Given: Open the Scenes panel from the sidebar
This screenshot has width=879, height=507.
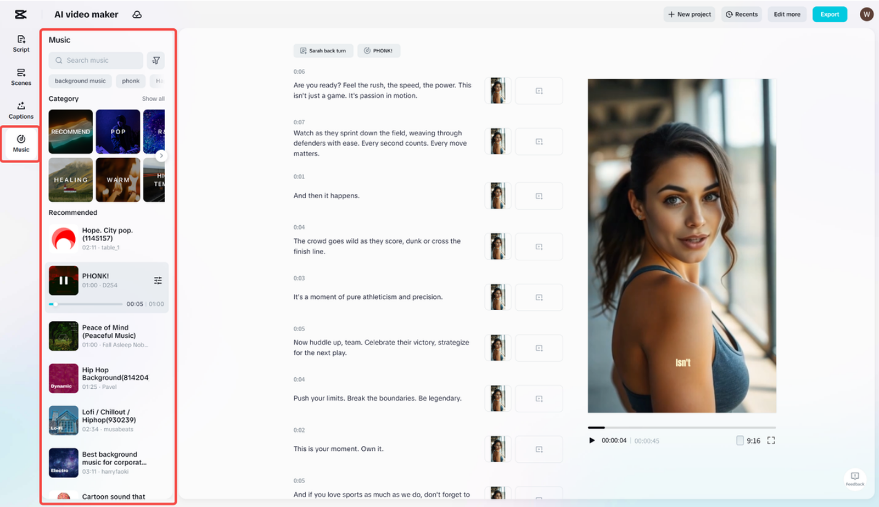Looking at the screenshot, I should (20, 78).
